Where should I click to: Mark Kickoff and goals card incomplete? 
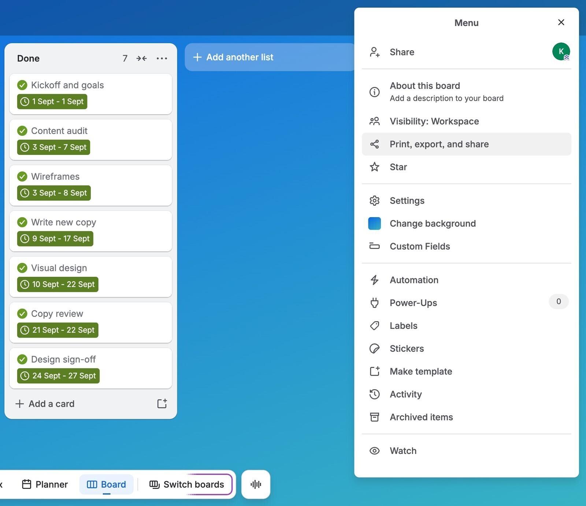[22, 85]
